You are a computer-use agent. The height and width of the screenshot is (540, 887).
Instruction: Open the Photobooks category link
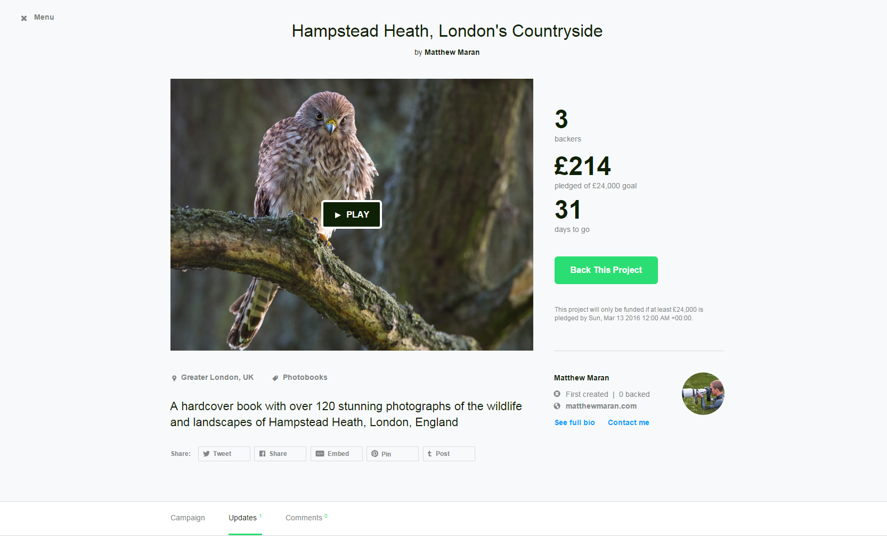pyautogui.click(x=305, y=377)
